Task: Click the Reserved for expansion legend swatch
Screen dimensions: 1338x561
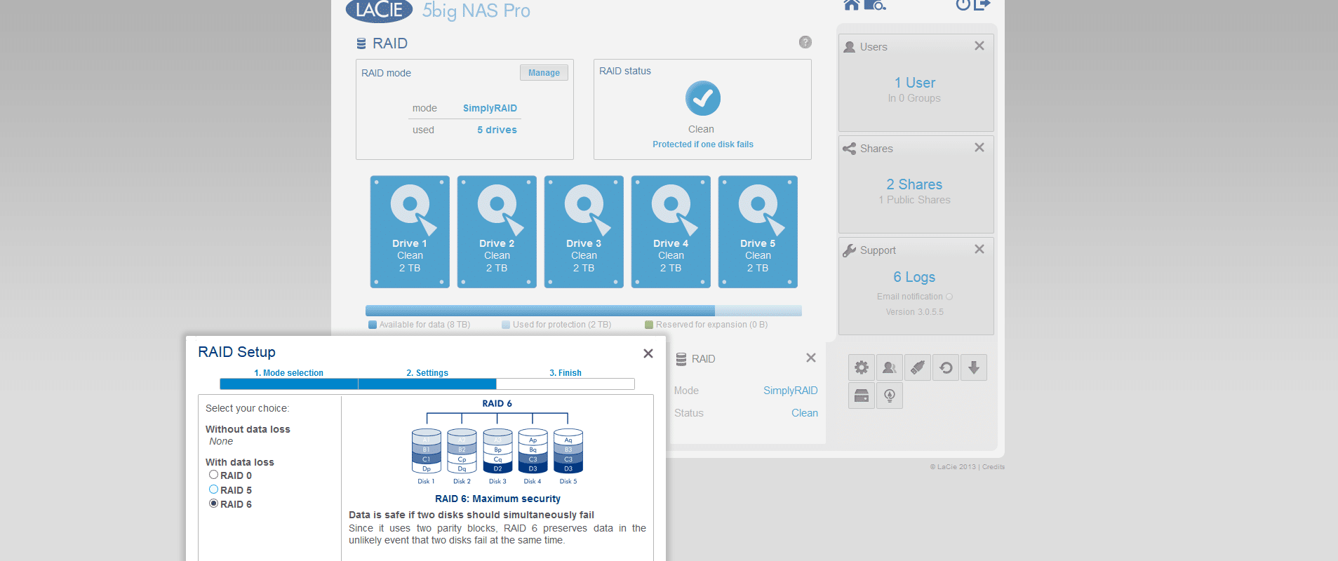Action: tap(649, 325)
